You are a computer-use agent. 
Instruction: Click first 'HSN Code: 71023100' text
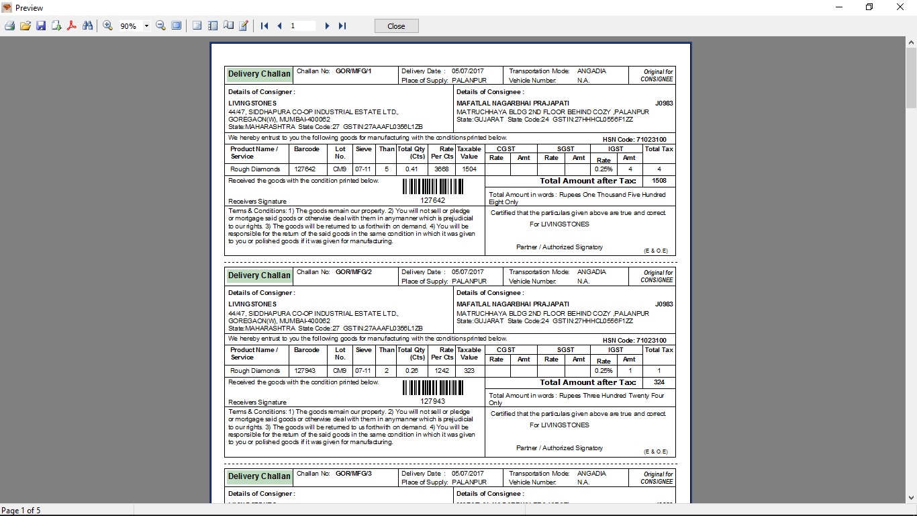(634, 140)
